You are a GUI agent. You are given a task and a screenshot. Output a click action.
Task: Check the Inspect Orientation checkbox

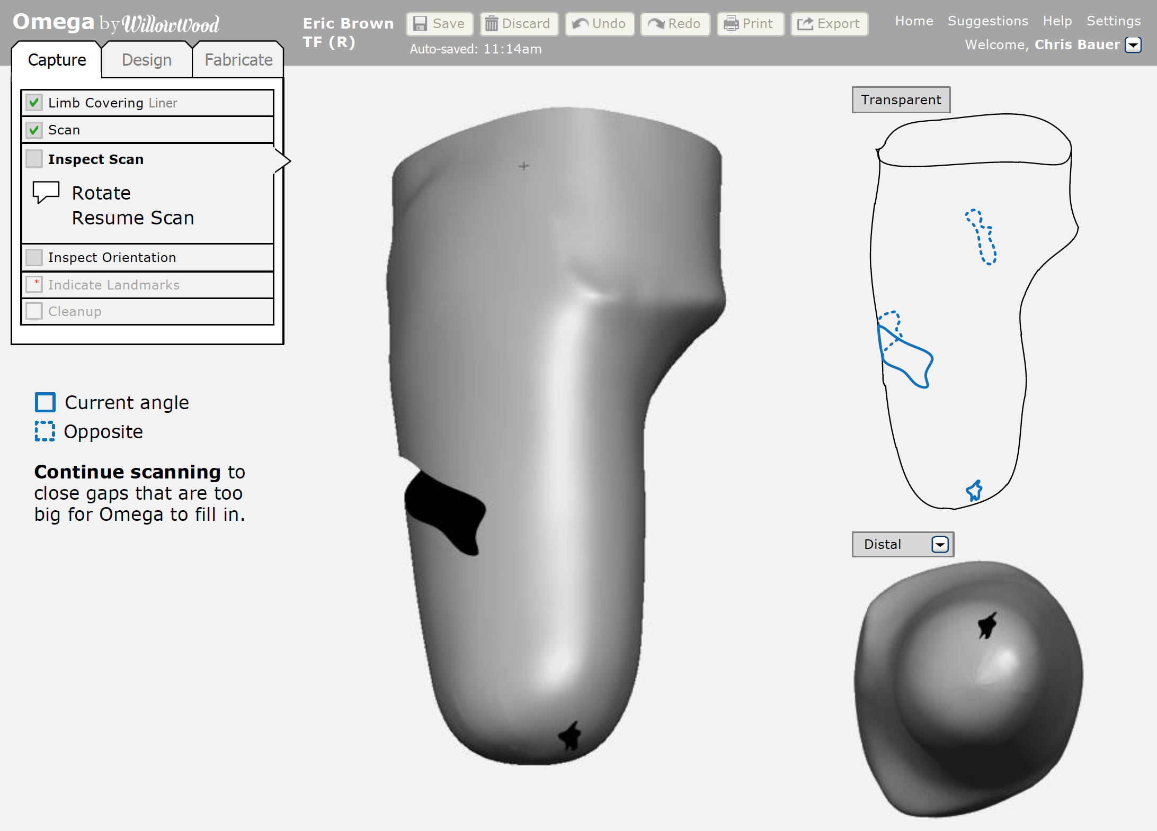[34, 257]
